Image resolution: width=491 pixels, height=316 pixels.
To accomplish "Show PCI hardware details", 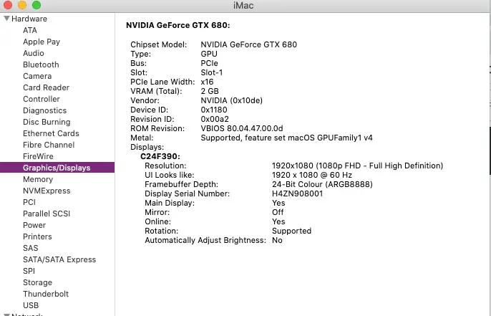I will click(x=29, y=202).
